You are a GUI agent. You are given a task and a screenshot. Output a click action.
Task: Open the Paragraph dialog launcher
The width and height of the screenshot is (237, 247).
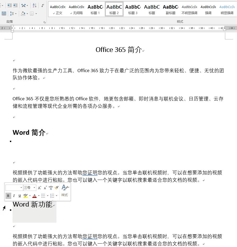45,22
